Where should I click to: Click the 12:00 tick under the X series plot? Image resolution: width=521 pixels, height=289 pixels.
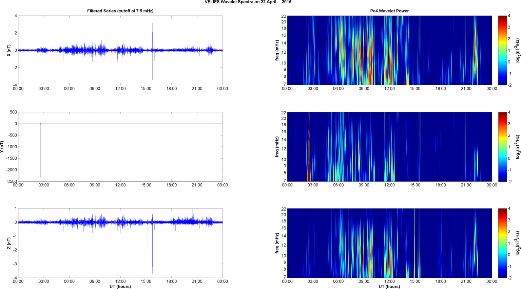tap(120, 89)
